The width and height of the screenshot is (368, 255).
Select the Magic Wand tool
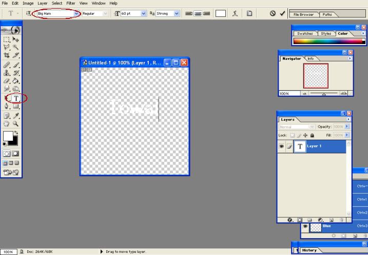pyautogui.click(x=16, y=47)
